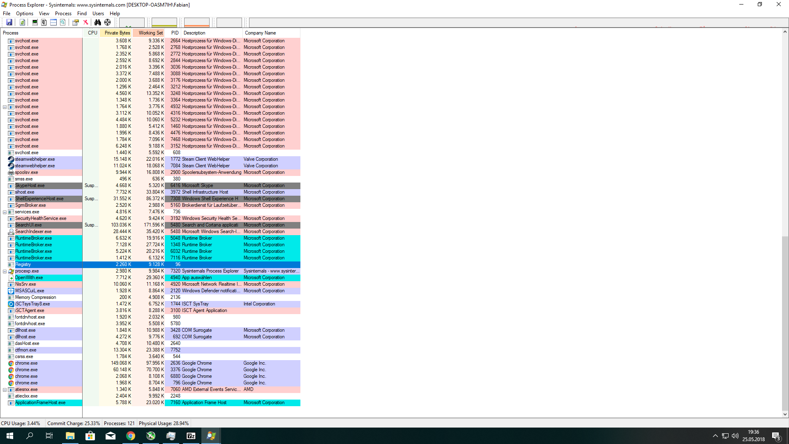The image size is (789, 444).
Task: Open the System Information graph icon
Action: (x=35, y=22)
